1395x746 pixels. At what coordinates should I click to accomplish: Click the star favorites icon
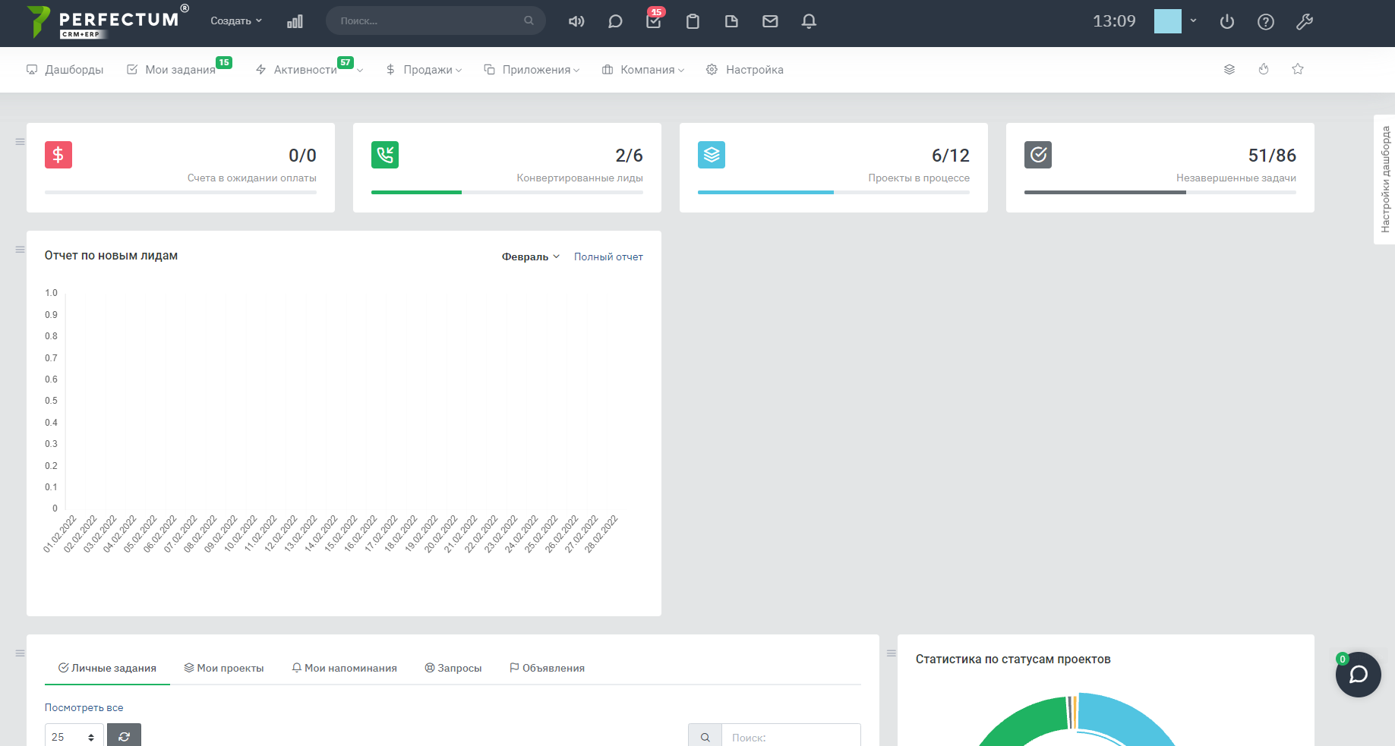1298,69
